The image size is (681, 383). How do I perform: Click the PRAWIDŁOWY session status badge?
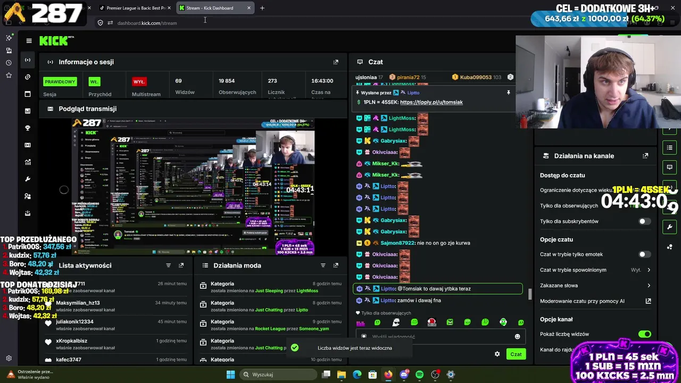coord(60,81)
